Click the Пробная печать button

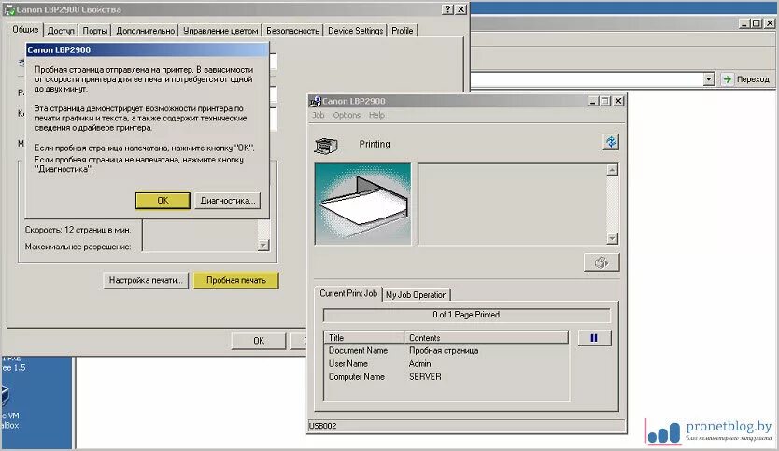point(236,280)
